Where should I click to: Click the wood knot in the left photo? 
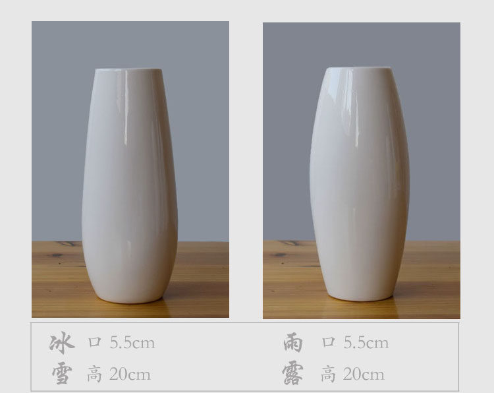click(x=57, y=255)
